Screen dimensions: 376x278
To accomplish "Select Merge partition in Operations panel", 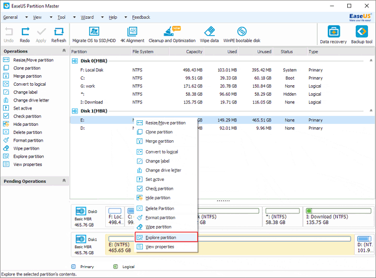I will point(23,76).
